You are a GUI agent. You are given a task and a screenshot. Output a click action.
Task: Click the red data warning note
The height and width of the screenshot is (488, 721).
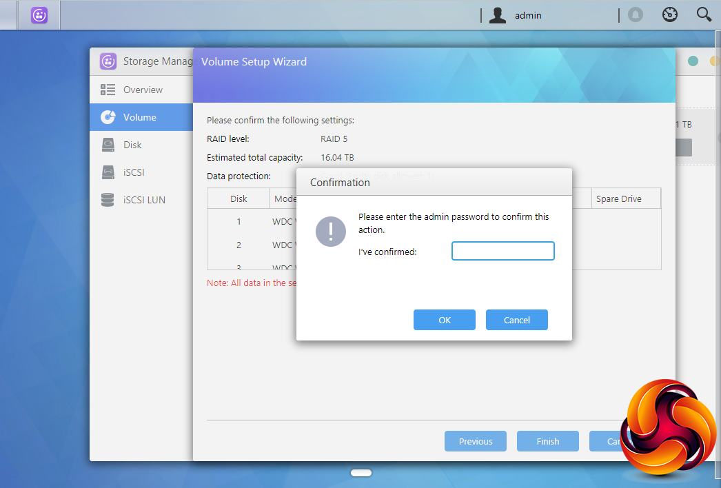252,283
